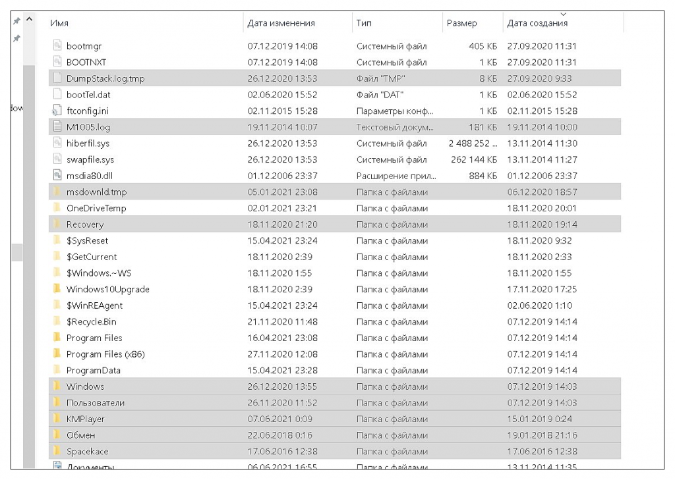The image size is (675, 480).
Task: Select the M1005.log file name
Action: pos(88,127)
